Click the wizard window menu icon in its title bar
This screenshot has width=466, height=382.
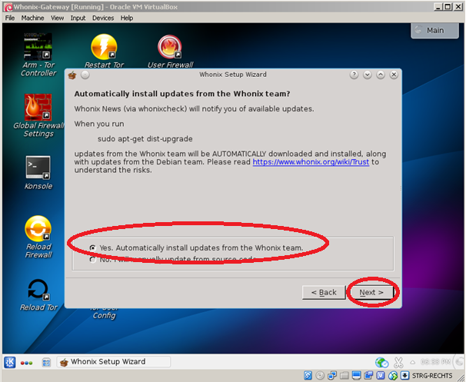pyautogui.click(x=72, y=75)
